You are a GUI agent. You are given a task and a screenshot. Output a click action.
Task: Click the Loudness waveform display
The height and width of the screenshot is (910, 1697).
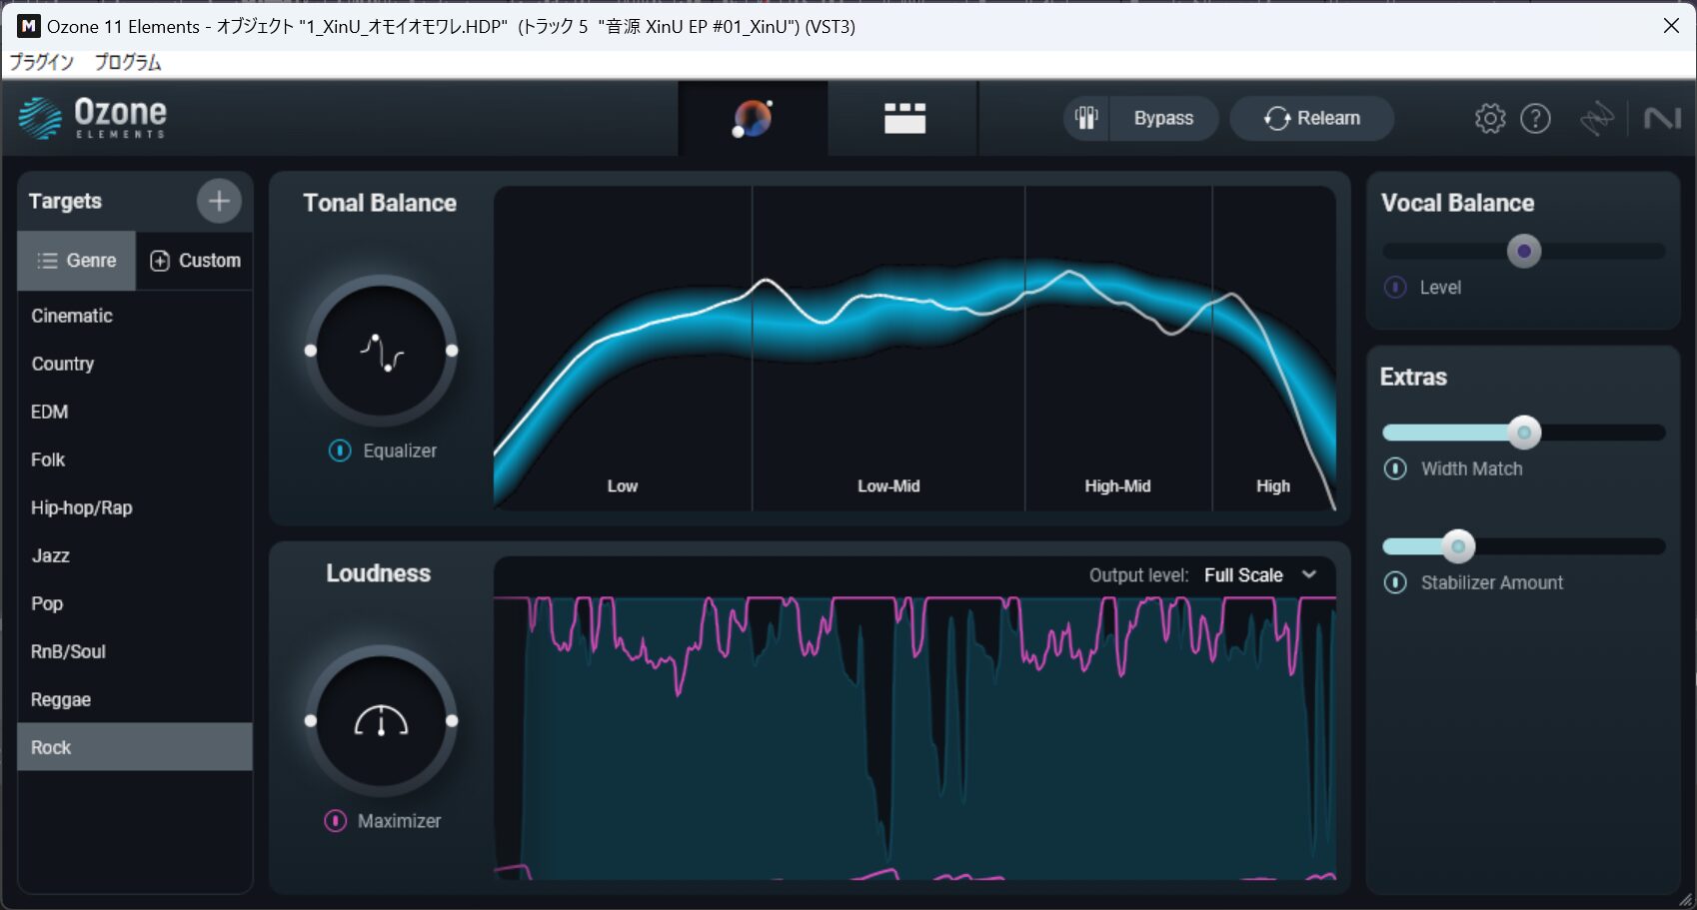tap(914, 737)
